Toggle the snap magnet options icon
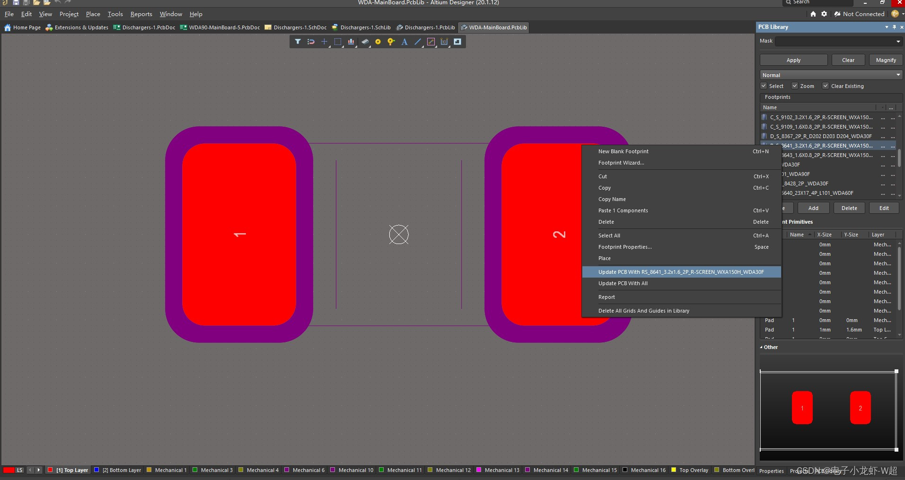 click(x=311, y=42)
